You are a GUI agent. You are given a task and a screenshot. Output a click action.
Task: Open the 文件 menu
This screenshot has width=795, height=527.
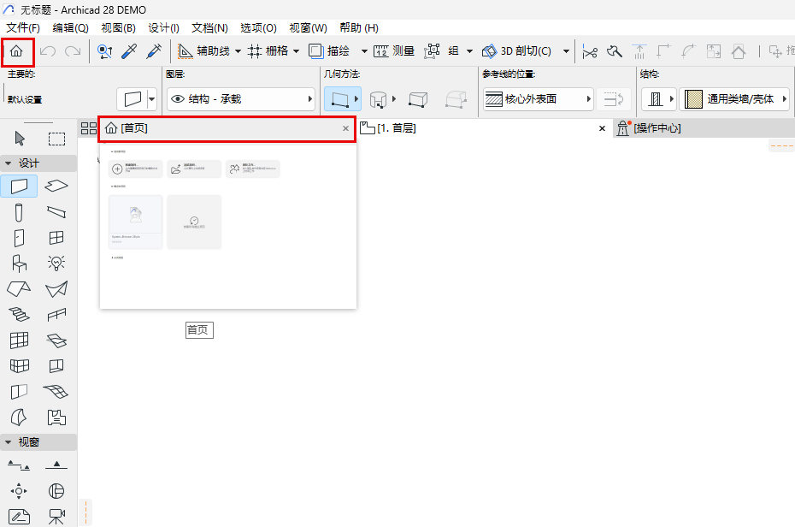pyautogui.click(x=21, y=27)
